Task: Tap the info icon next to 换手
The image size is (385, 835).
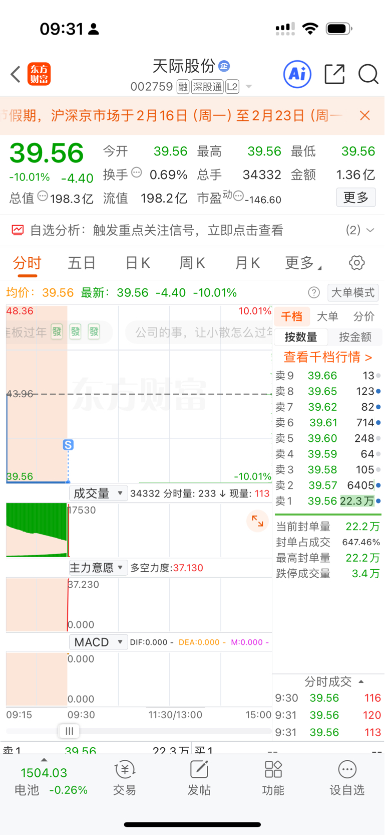Action: [x=137, y=173]
